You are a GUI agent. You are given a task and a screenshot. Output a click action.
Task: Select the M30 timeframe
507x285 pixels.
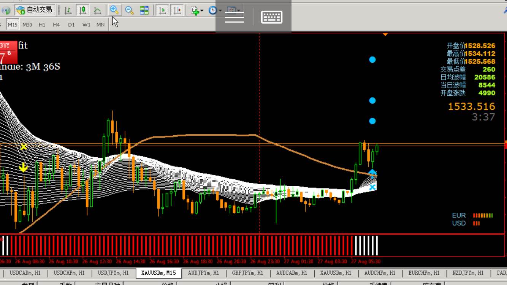[27, 25]
